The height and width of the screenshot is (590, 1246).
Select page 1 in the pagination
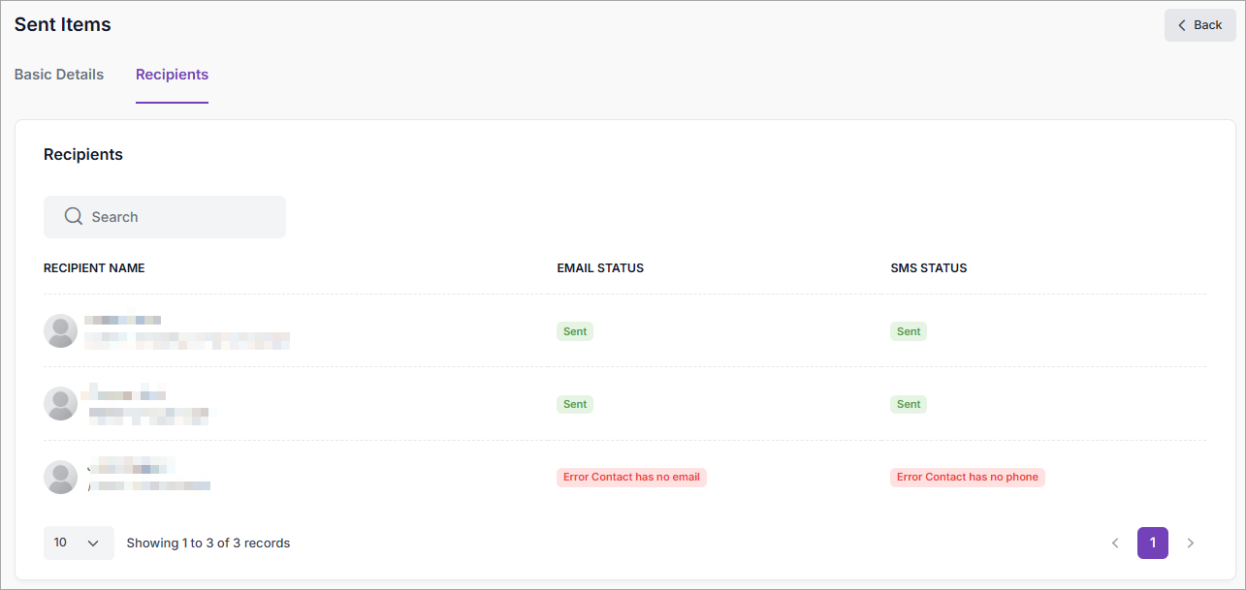coord(1153,543)
